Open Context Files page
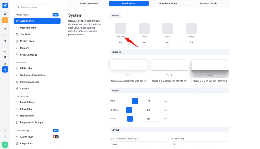Screen dimensions: 260x149 37,41
